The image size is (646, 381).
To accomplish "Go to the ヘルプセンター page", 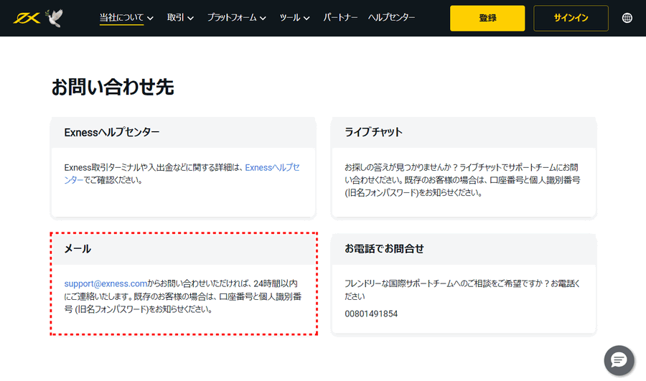I will (391, 18).
